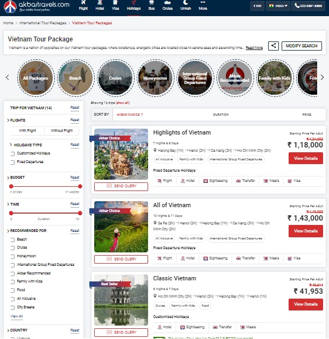
Task: Open the Holidays menu item
Action: (x=134, y=5)
